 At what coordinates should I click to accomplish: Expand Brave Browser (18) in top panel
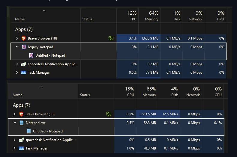point(17,38)
